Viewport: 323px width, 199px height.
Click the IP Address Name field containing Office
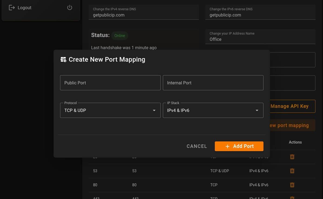point(260,39)
